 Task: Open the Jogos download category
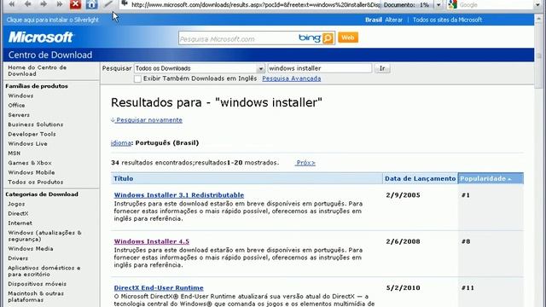[16, 204]
